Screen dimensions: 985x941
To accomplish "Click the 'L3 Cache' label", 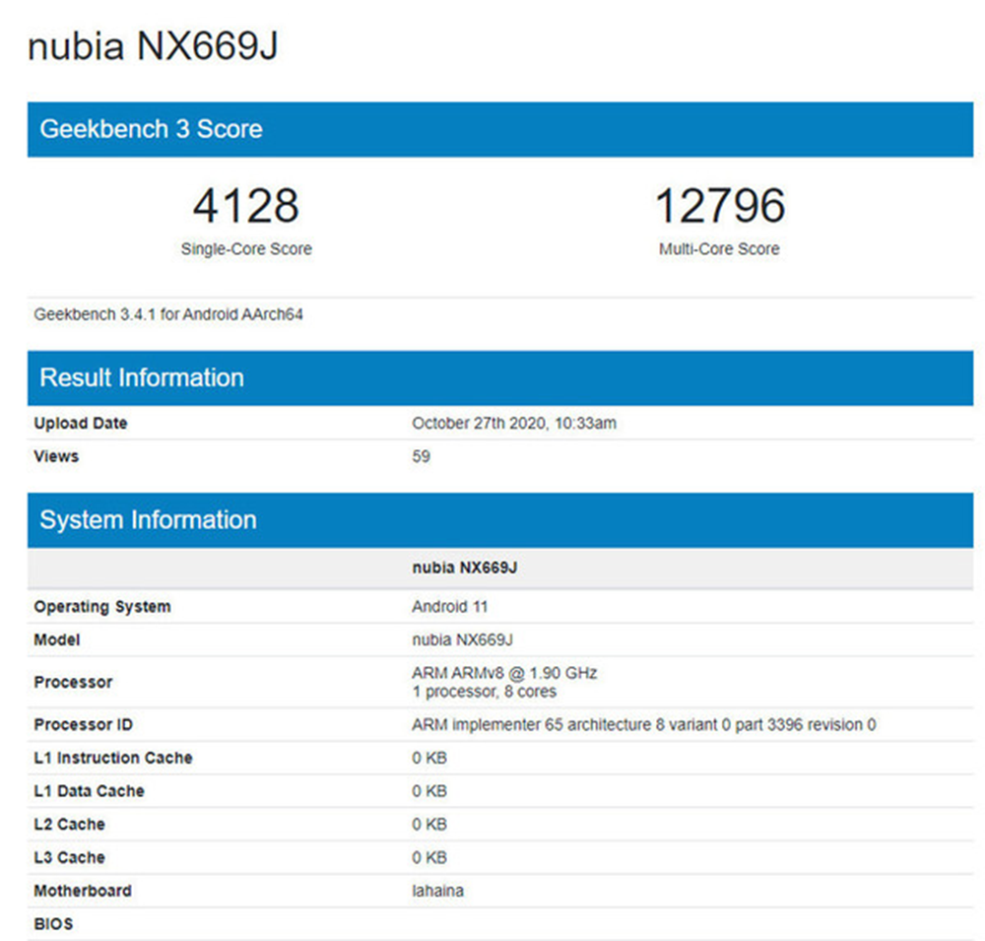I will (70, 858).
